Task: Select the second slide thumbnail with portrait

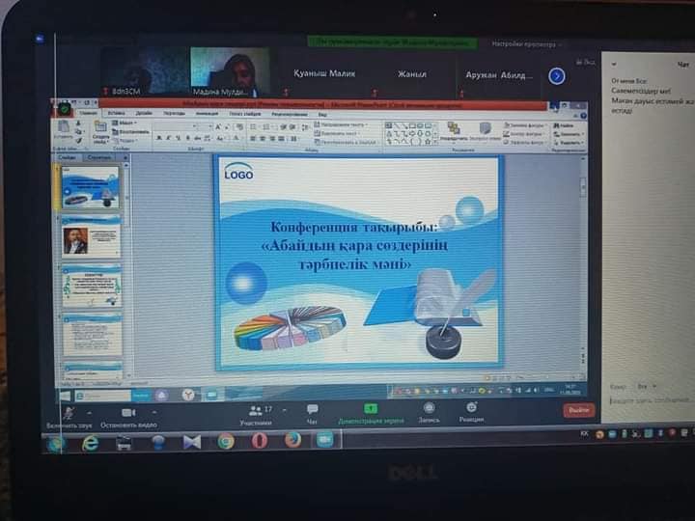Action: point(91,237)
